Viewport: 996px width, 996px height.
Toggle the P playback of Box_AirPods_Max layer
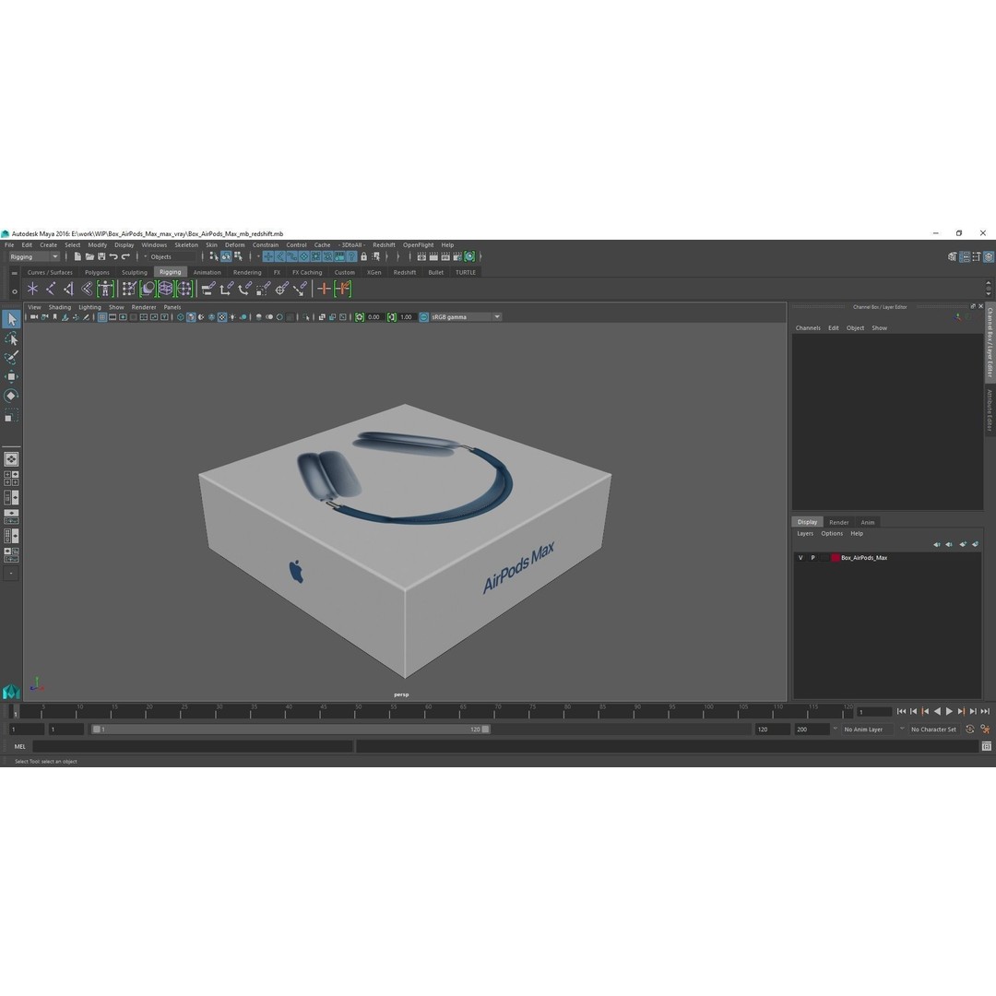(x=812, y=558)
